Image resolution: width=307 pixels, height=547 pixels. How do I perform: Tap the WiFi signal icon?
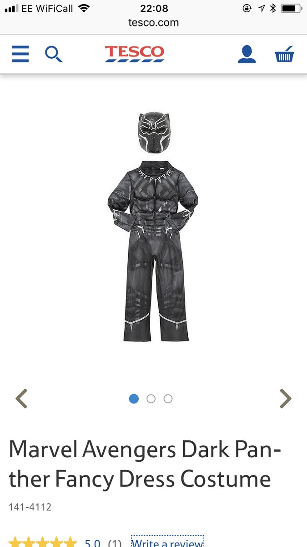84,8
